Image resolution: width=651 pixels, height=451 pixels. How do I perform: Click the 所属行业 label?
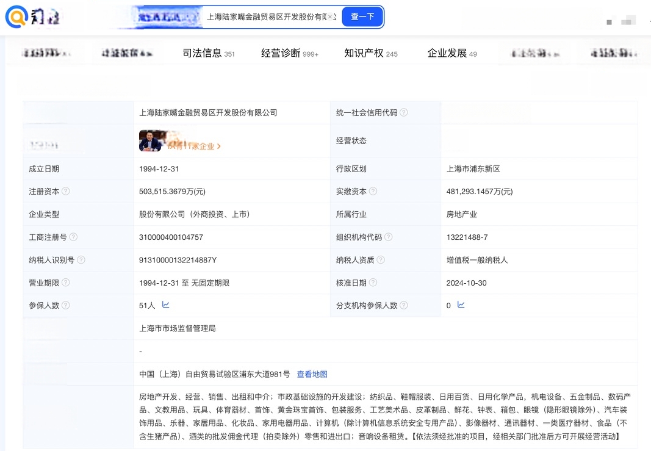[x=351, y=214]
